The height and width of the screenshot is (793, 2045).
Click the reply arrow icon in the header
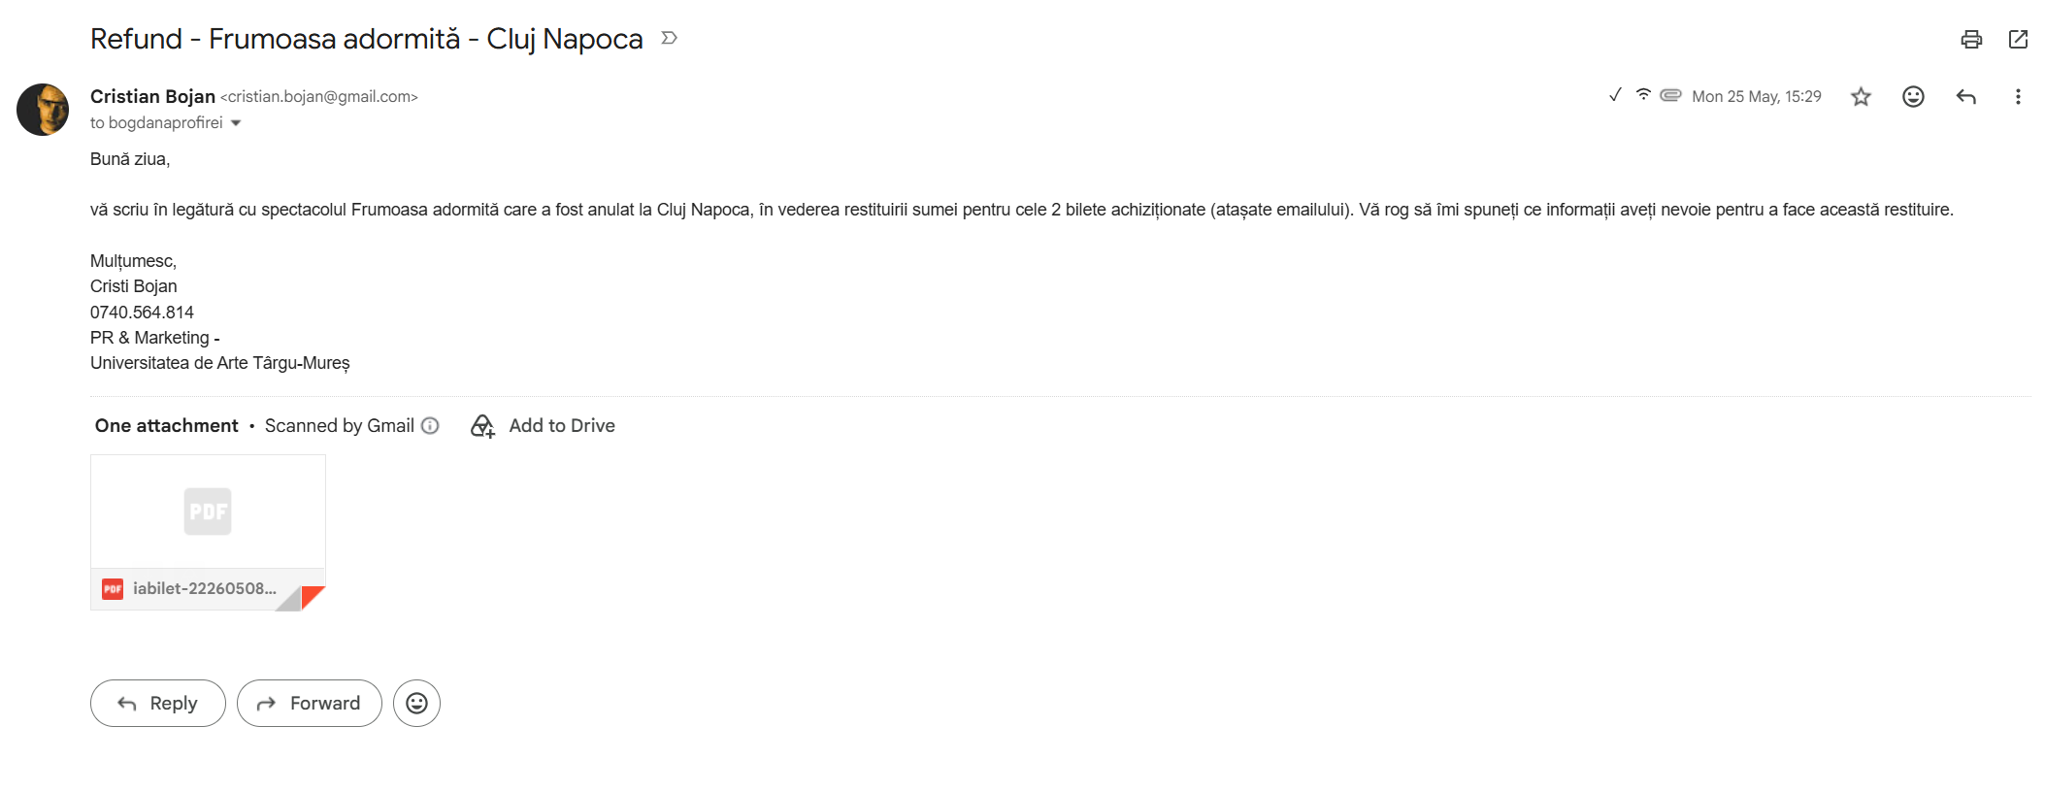tap(1965, 96)
